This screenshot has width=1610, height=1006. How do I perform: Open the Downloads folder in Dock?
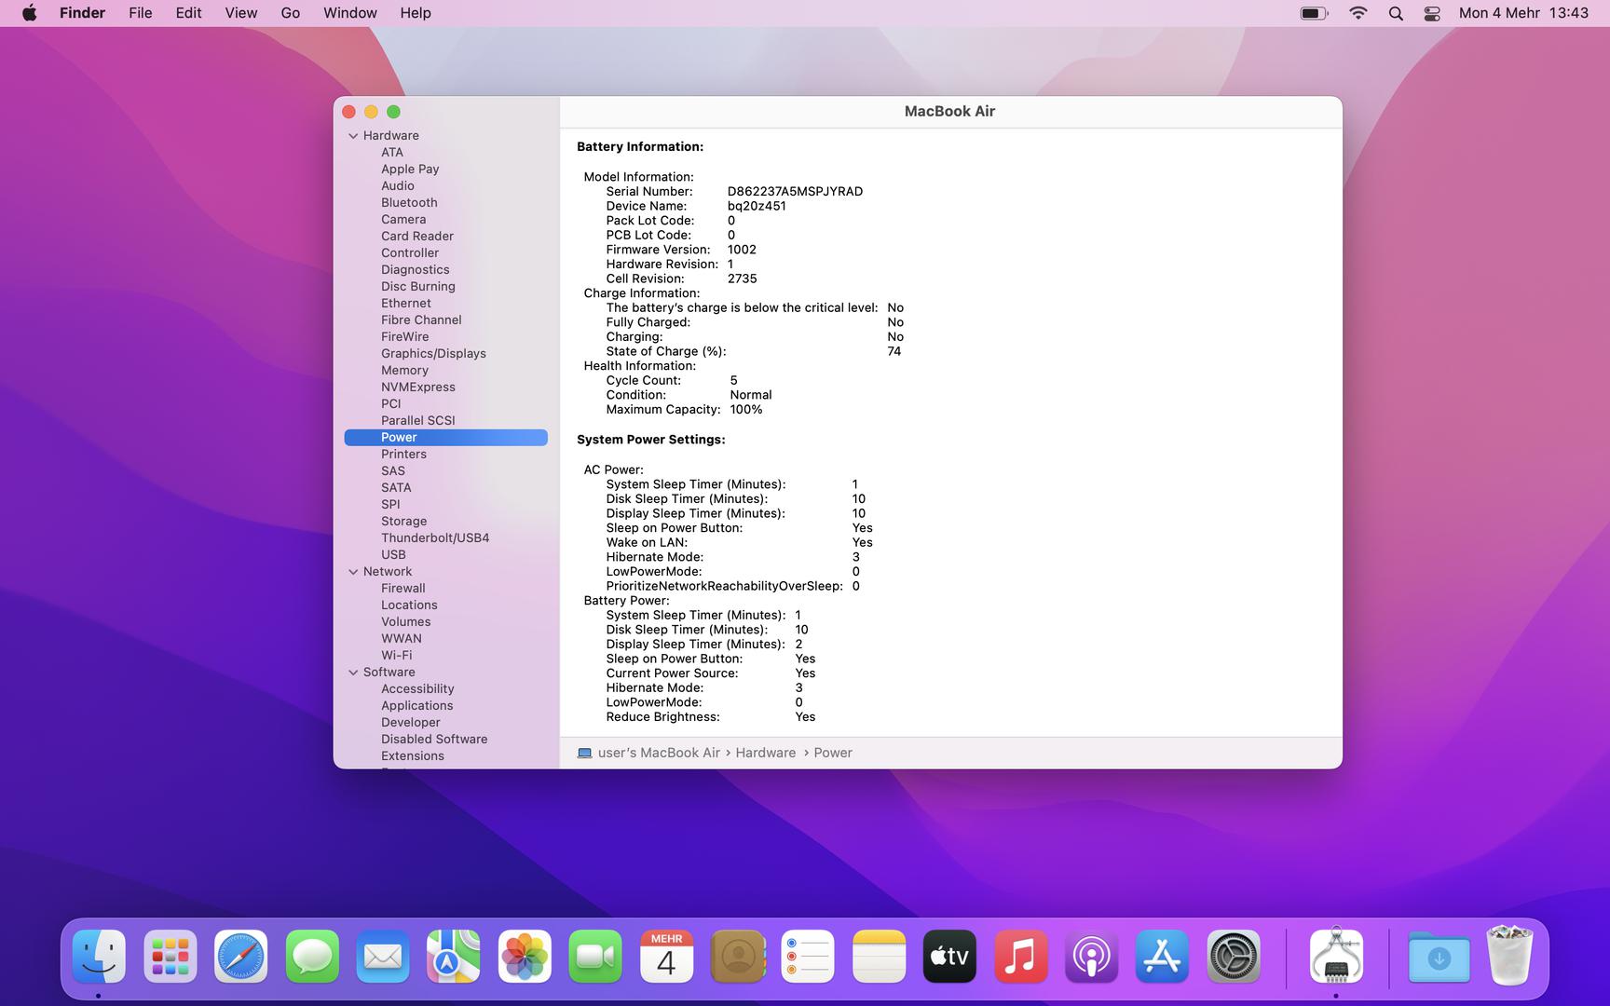point(1438,957)
